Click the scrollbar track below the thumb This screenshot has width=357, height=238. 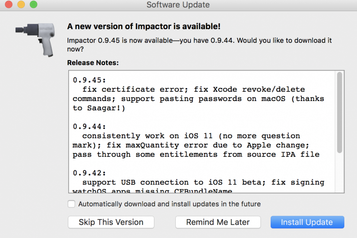coord(339,175)
